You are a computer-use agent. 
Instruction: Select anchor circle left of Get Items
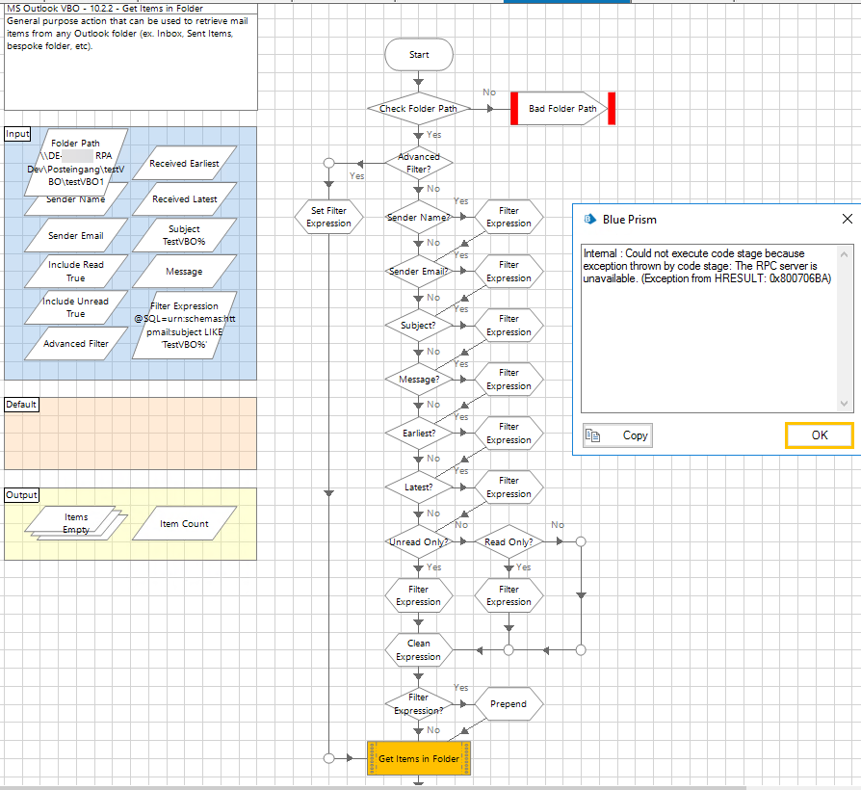tap(329, 758)
